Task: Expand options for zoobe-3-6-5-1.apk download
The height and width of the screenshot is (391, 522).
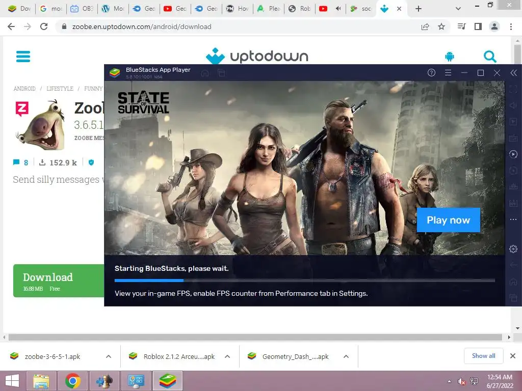Action: point(109,356)
